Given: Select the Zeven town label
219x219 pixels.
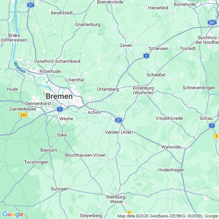Looking at the screenshot, I should pyautogui.click(x=126, y=45).
